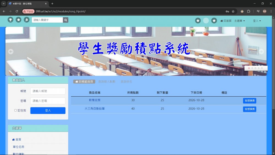The width and height of the screenshot is (275, 155).
Task: Click the trophy icon in the top navbar
Action: click(10, 20)
